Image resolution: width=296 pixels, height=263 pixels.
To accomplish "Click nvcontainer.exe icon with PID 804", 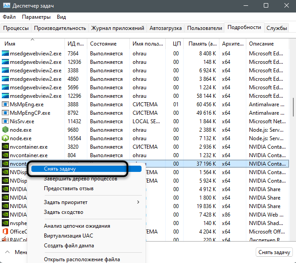I will [x=5, y=155].
